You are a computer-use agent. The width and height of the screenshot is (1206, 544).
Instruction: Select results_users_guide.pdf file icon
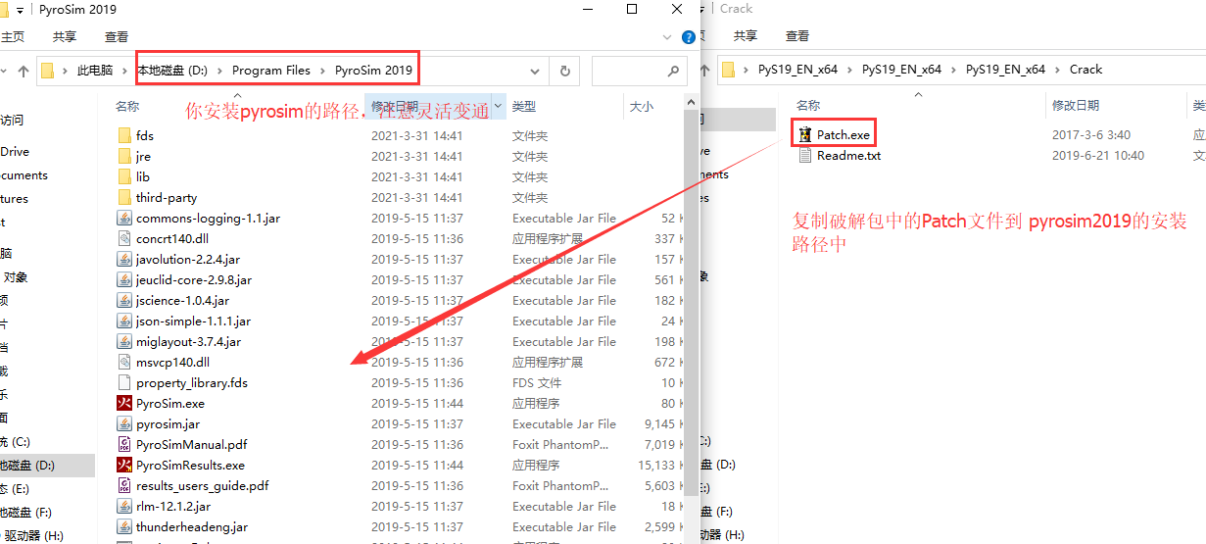click(124, 485)
